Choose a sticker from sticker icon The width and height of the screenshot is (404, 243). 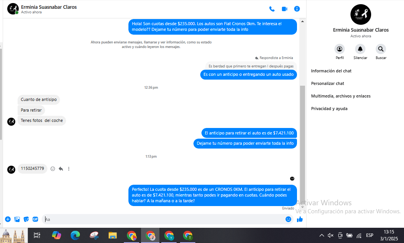click(26, 219)
